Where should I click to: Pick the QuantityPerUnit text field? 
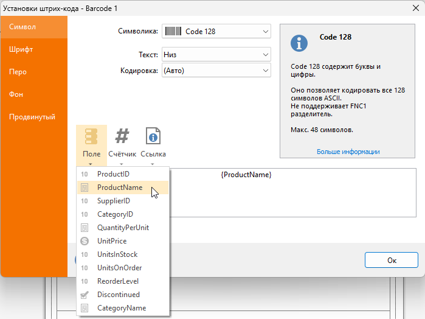(x=123, y=228)
